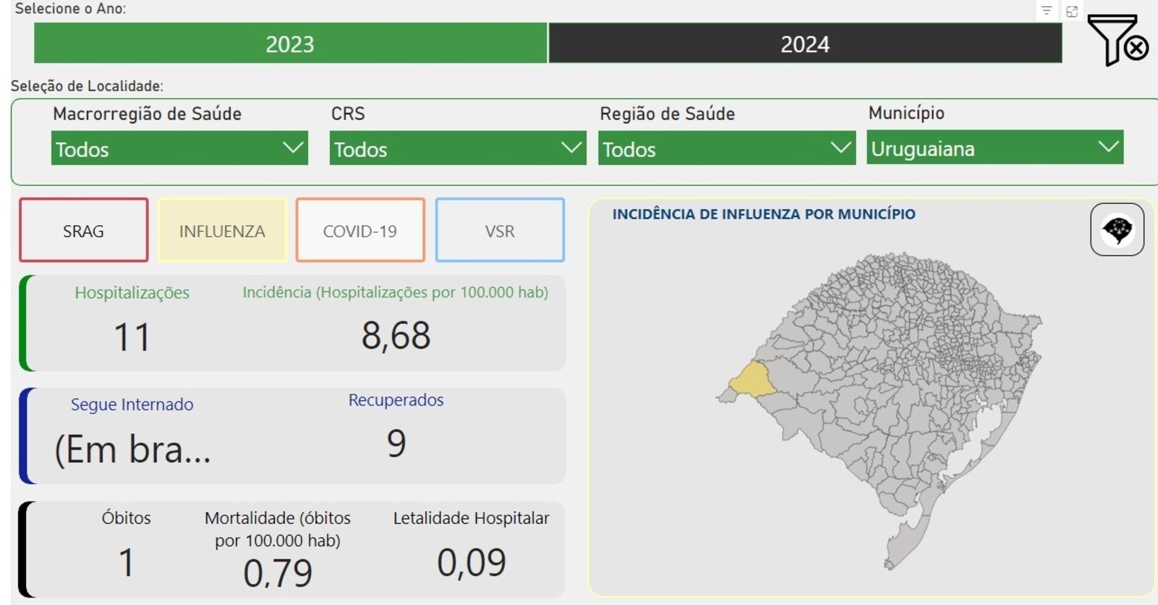Select year 2023
Image resolution: width=1158 pixels, height=605 pixels.
click(290, 43)
